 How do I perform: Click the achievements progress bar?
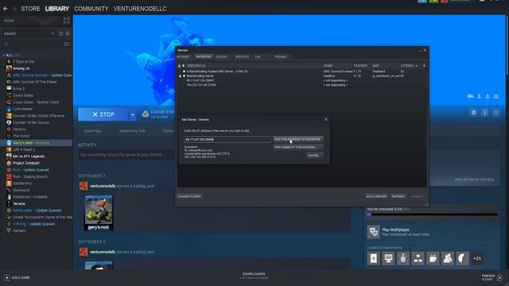click(432, 214)
